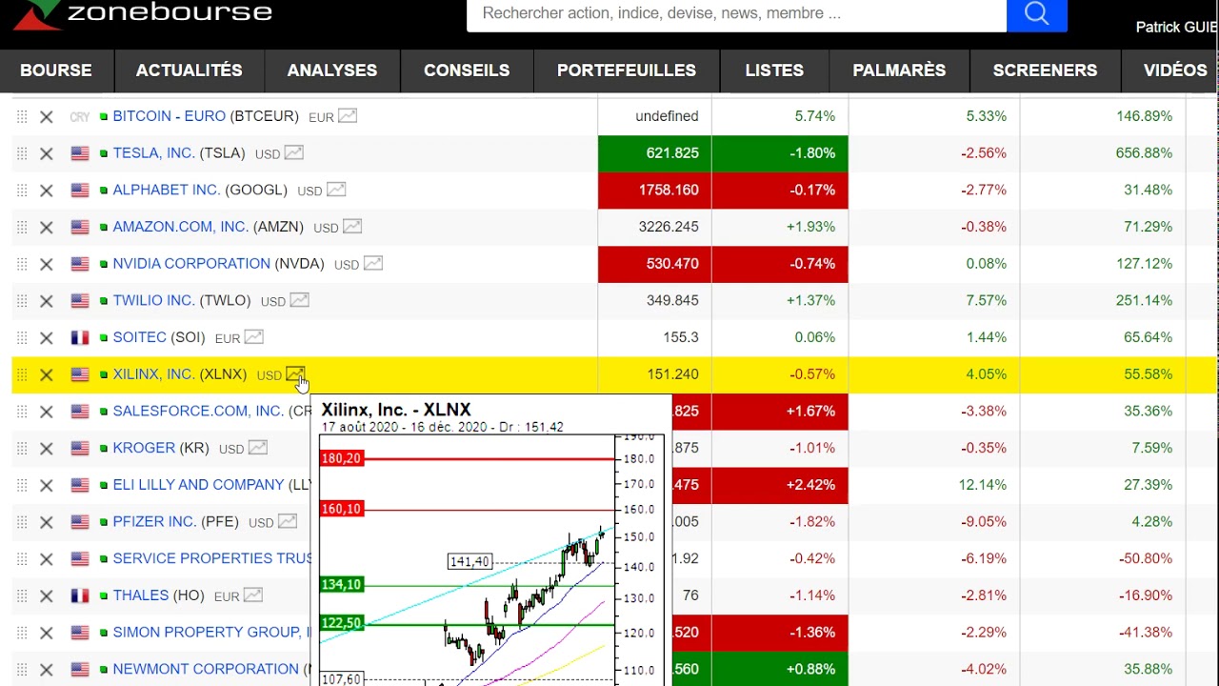
Task: Open the THALES quote link
Action: pos(141,595)
